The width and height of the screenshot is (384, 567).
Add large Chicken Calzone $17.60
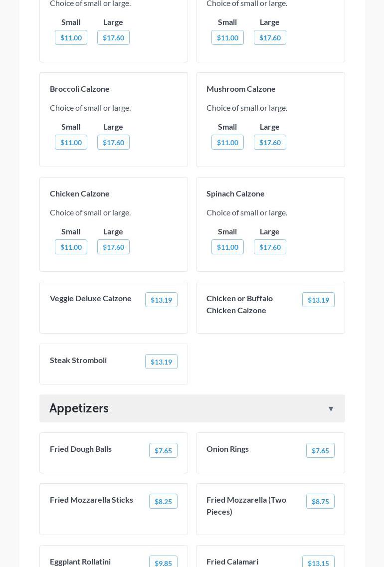113,247
